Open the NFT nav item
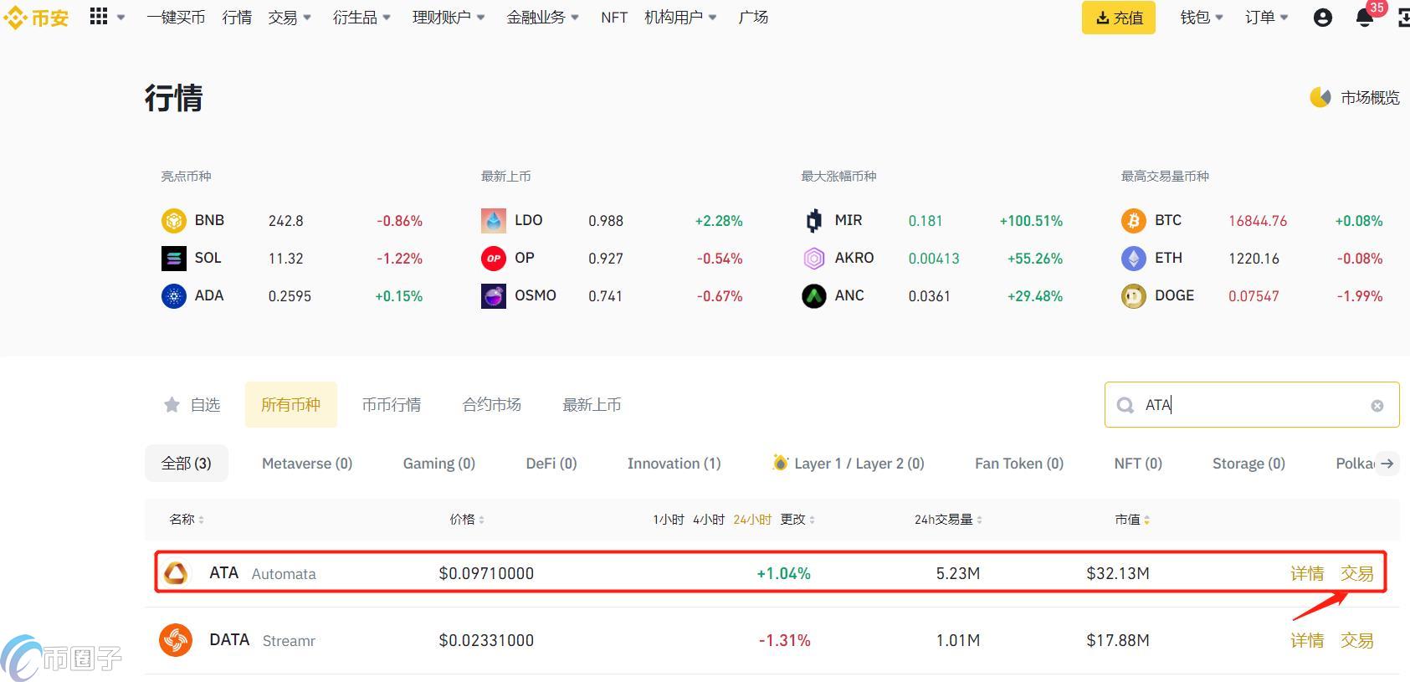Screen dimensions: 1410x682 [614, 18]
